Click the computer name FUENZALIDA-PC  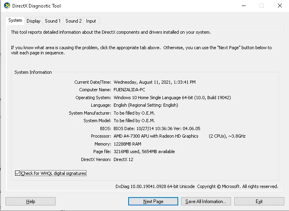point(129,90)
